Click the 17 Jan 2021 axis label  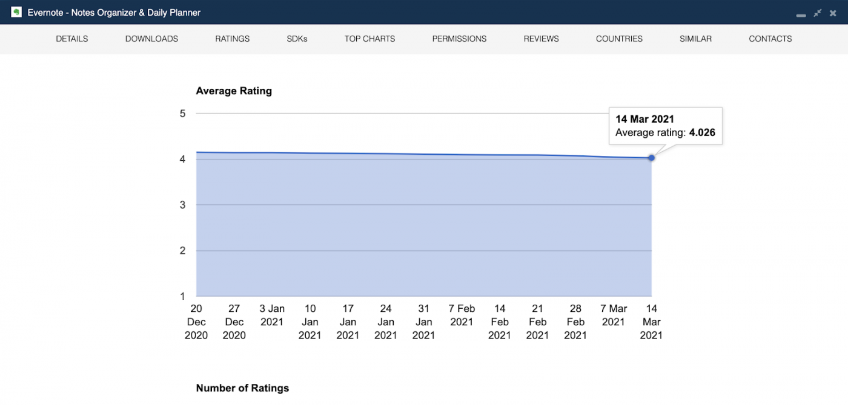[x=348, y=322]
